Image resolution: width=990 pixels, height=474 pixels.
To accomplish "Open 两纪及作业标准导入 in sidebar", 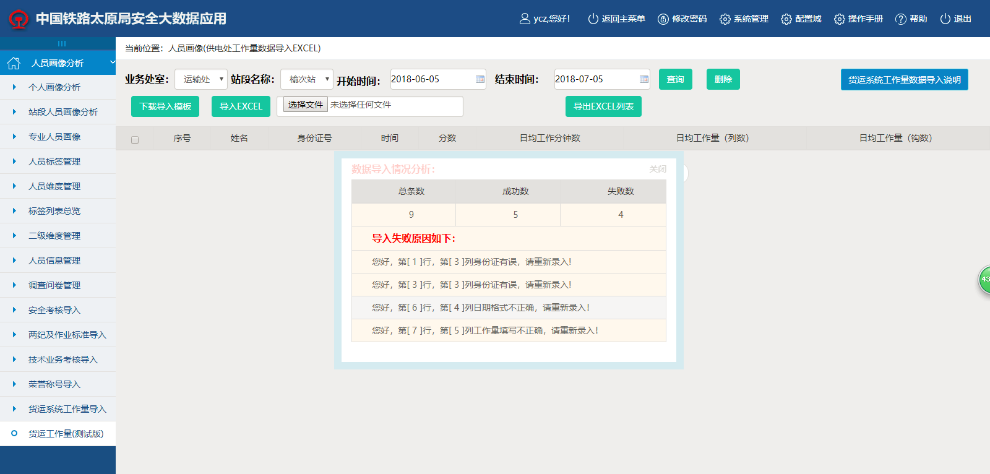I will click(58, 335).
